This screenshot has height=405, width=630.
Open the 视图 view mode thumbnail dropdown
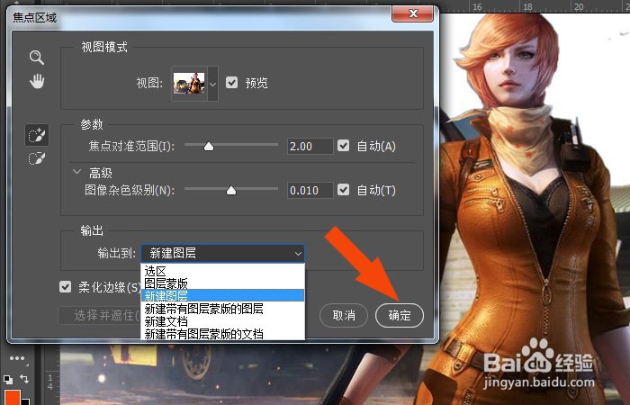pos(213,84)
